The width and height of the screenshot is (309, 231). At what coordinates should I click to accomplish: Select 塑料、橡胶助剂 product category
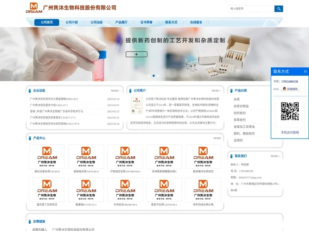click(x=244, y=133)
